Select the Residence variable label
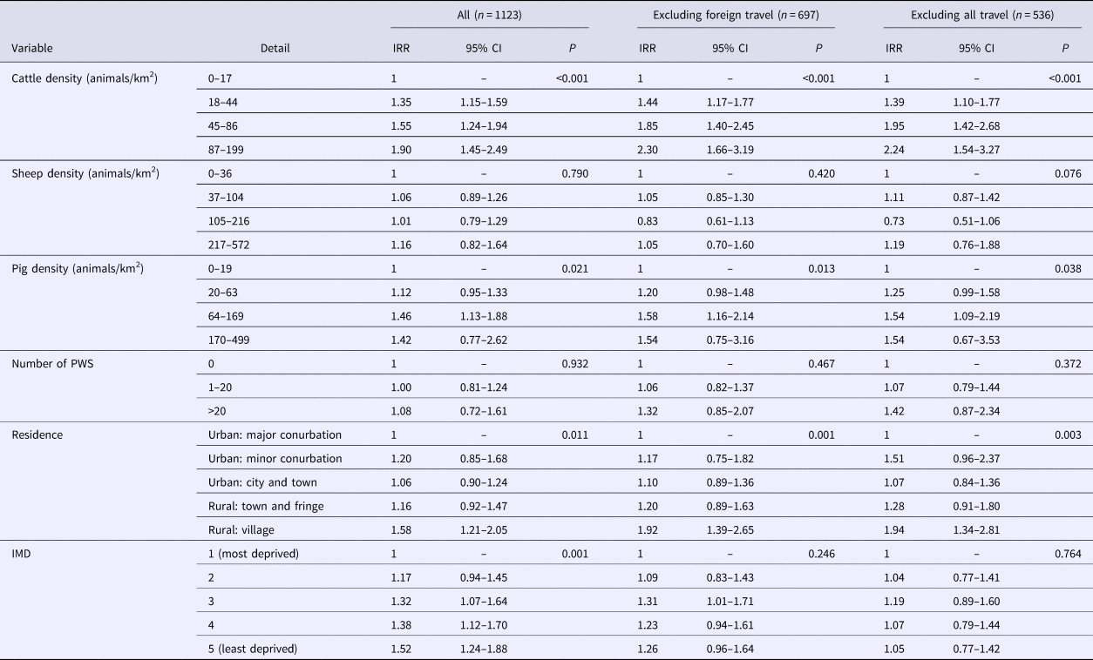Viewport: 1093px width, 660px height. [37, 435]
